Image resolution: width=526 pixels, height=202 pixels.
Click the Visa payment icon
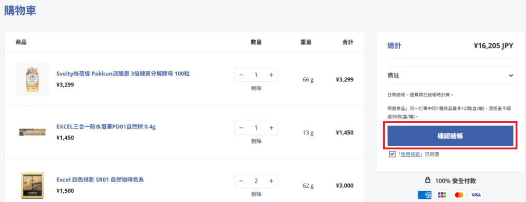[476, 195]
